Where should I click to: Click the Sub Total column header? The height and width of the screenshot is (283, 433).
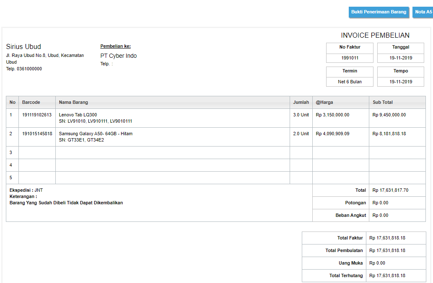397,102
